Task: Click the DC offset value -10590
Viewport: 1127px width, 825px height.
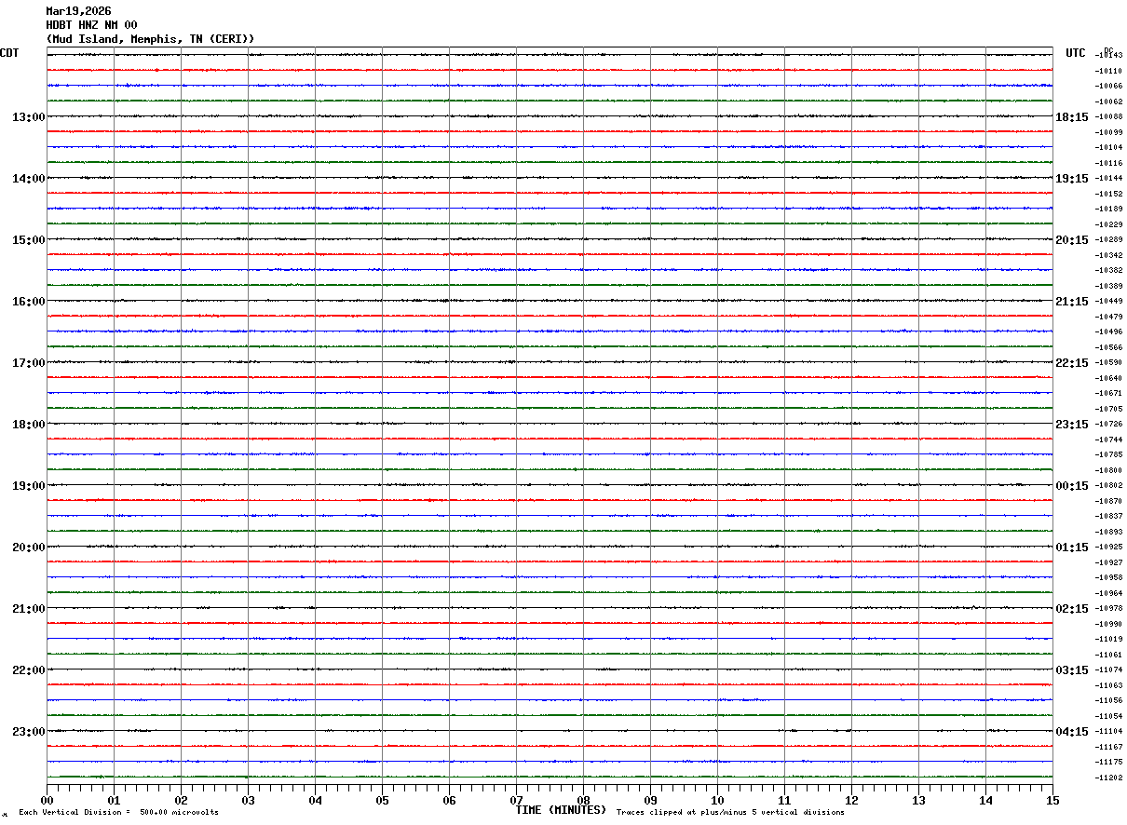Action: (x=1109, y=362)
